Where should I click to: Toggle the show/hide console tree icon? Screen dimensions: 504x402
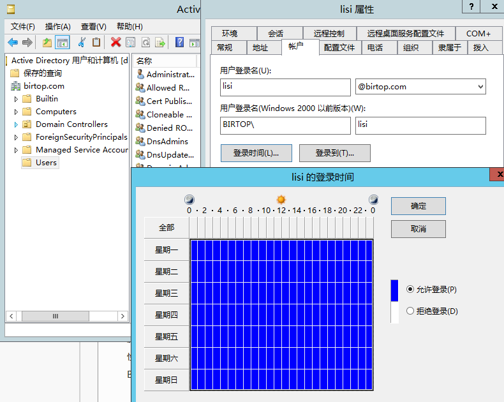point(63,42)
